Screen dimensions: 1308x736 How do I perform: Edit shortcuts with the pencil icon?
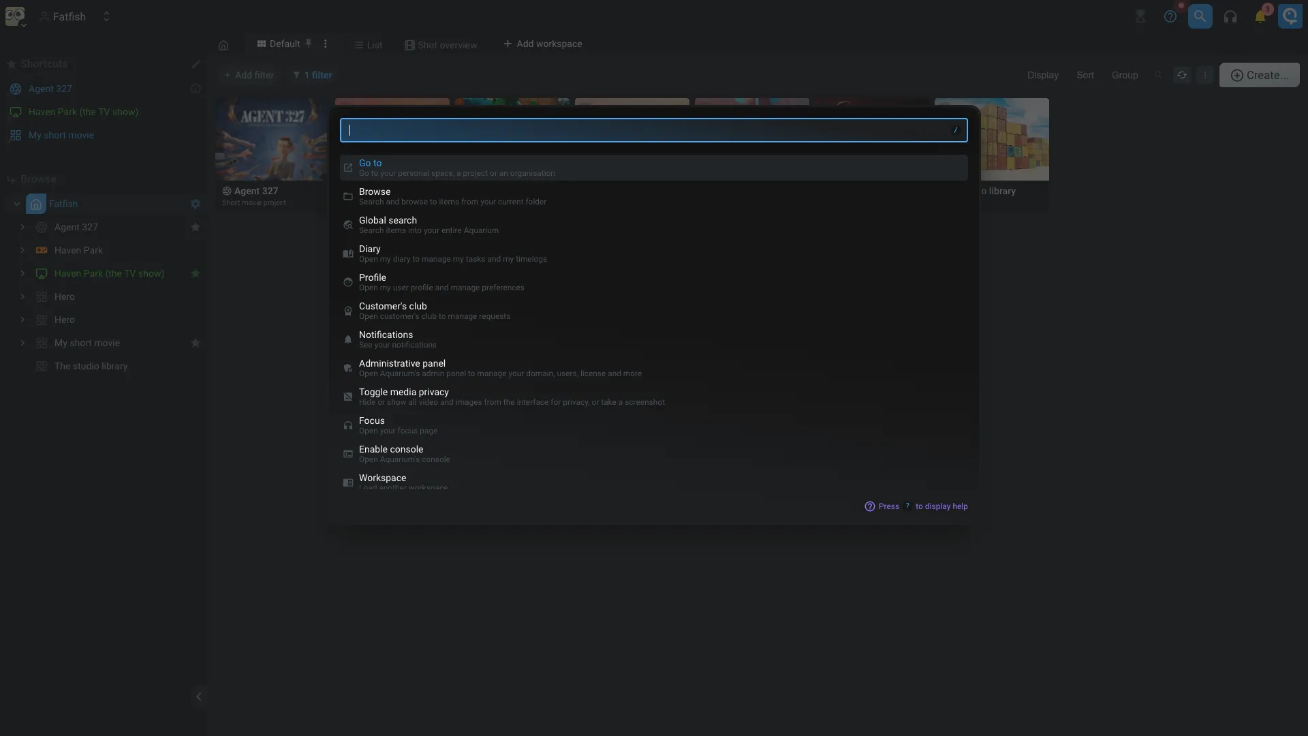[x=196, y=64]
